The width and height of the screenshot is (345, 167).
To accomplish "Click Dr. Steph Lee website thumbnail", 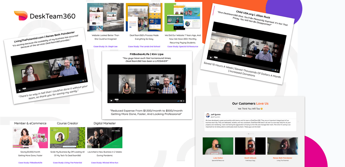I will (x=105, y=17).
